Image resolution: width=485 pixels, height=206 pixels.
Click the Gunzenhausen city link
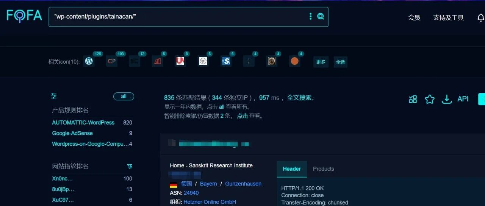[243, 184]
